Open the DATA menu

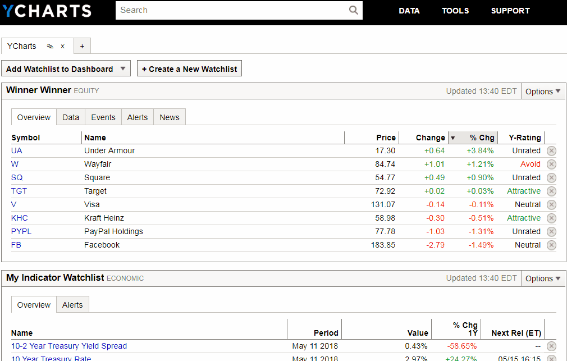pos(409,11)
